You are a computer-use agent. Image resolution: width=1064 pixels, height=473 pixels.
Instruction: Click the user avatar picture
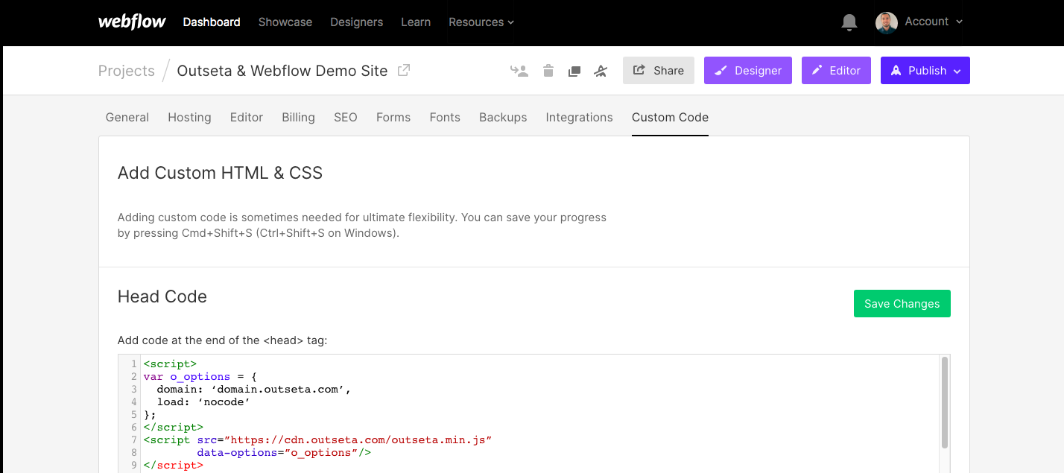(887, 22)
